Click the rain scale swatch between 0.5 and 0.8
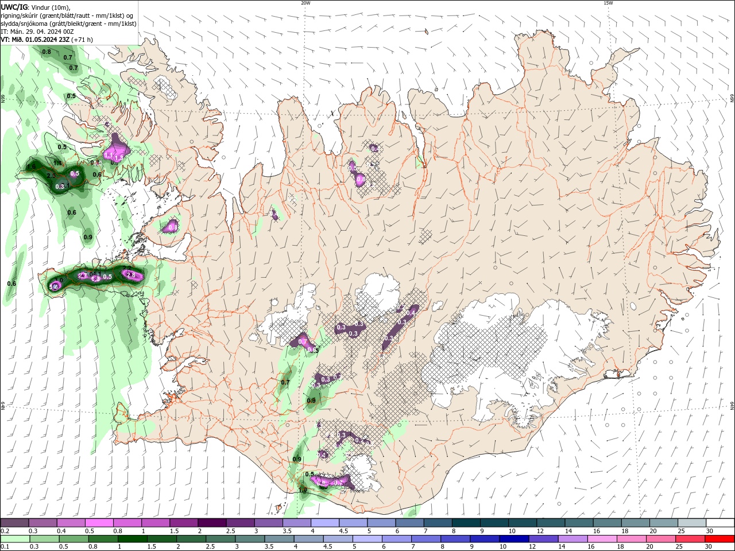 pos(74,539)
